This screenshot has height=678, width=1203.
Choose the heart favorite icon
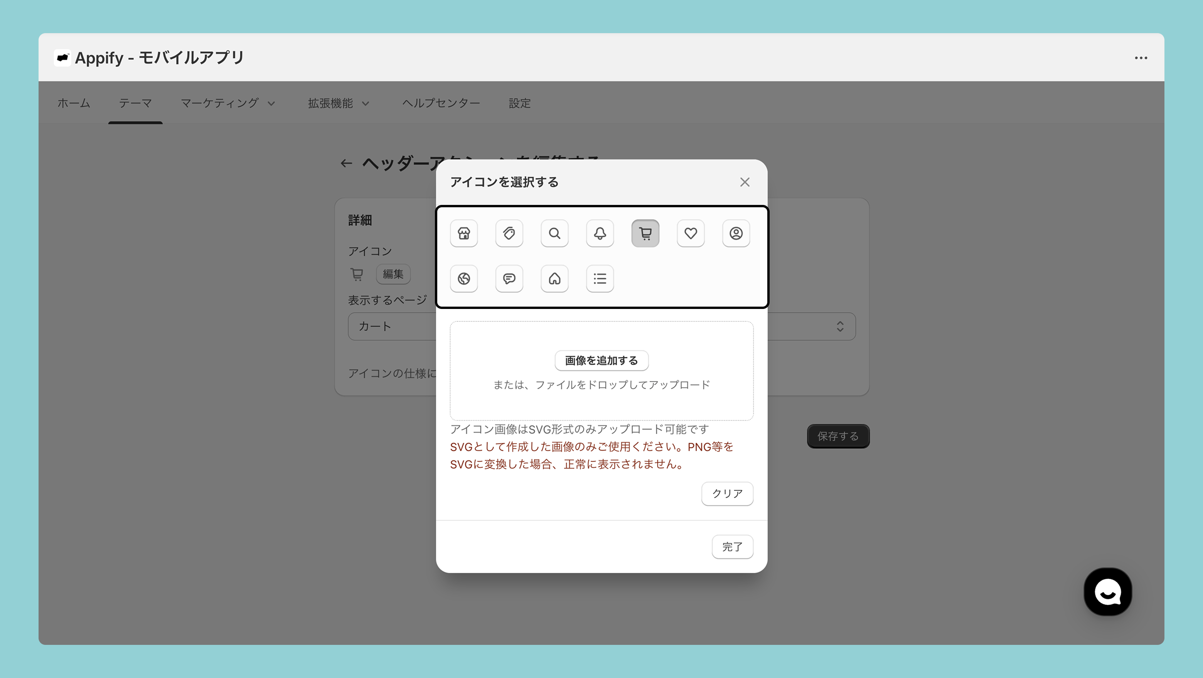(x=690, y=233)
